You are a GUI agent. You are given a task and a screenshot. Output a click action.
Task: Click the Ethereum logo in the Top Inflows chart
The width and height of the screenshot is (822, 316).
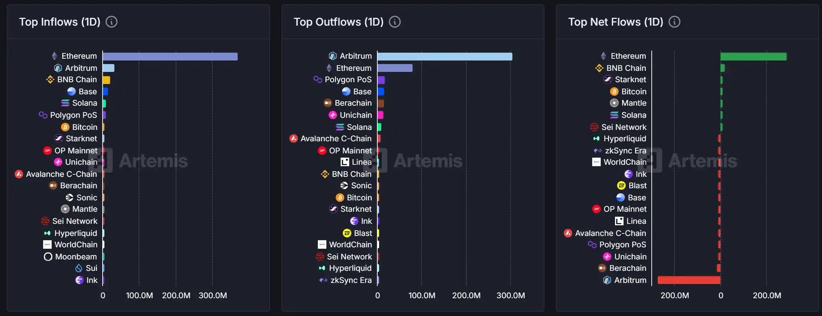point(55,56)
